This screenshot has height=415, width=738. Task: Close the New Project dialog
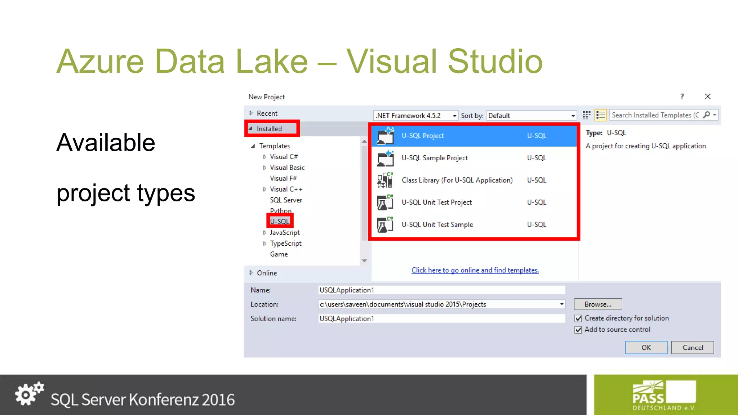708,97
